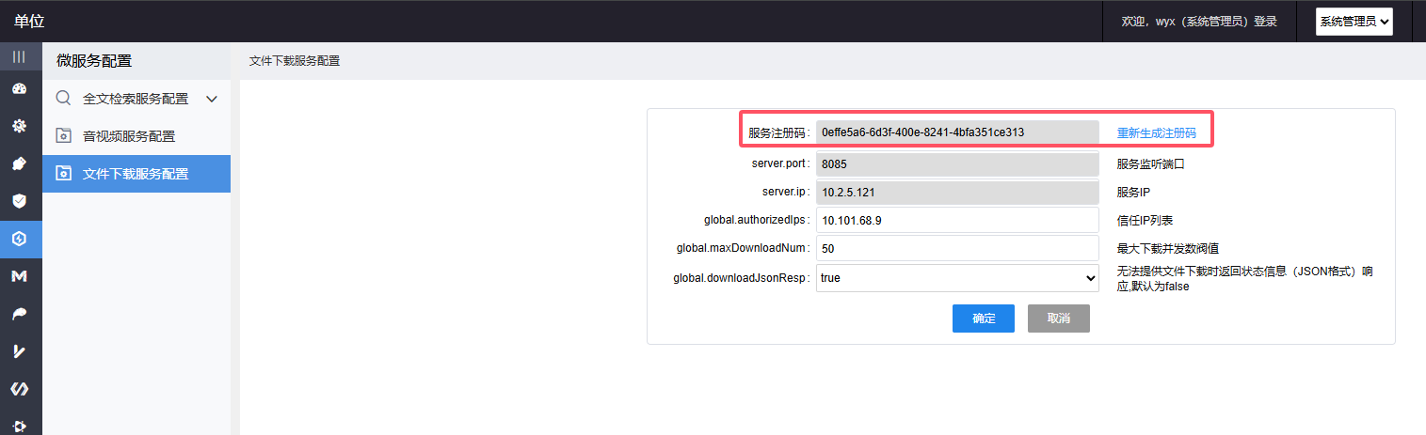Screen dimensions: 1426x435
Task: Open the global.downloadJsonResp dropdown
Action: [957, 278]
